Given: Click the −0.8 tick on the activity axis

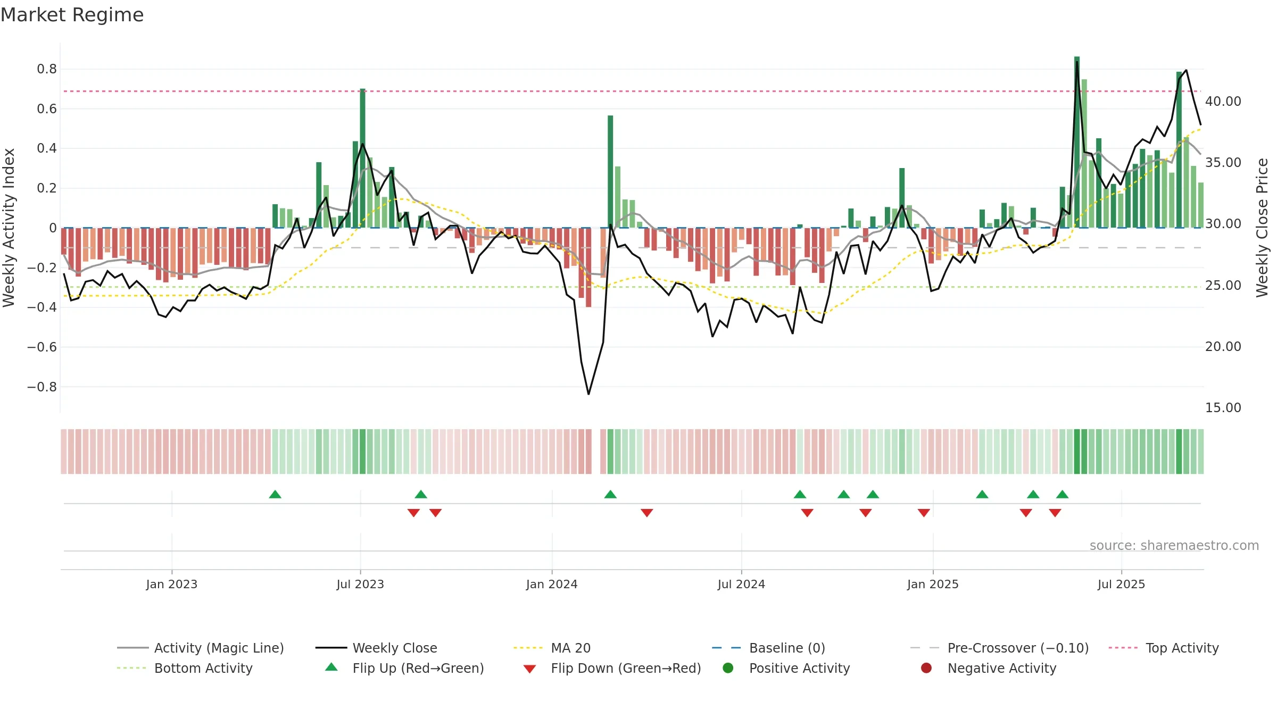Looking at the screenshot, I should point(42,387).
